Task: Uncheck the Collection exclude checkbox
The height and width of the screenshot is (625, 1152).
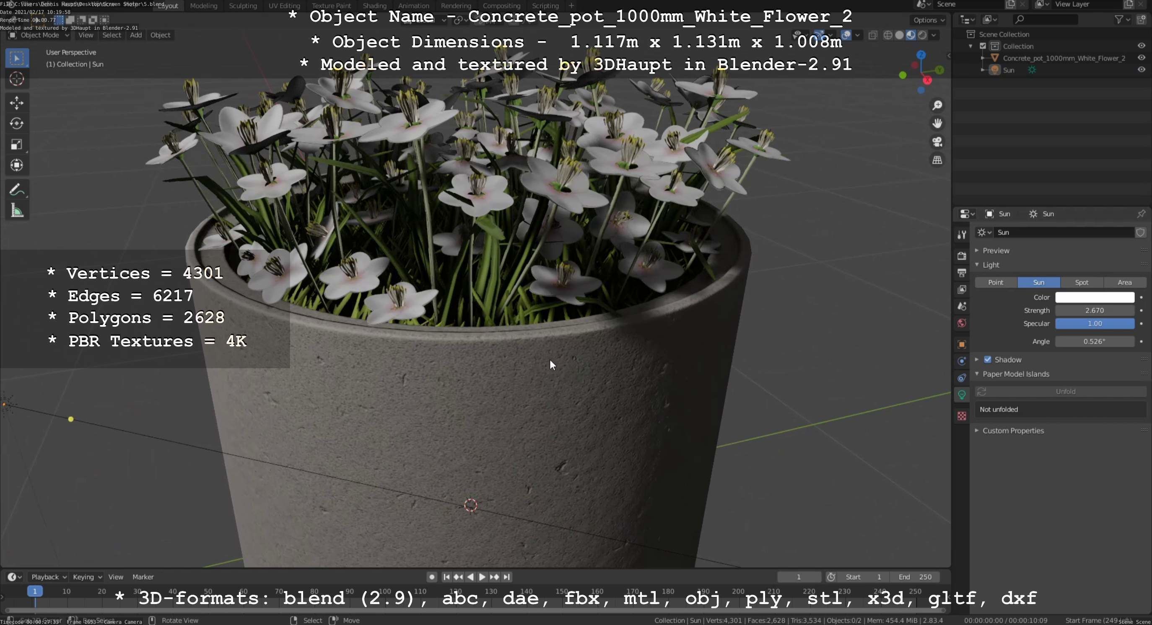Action: coord(983,46)
